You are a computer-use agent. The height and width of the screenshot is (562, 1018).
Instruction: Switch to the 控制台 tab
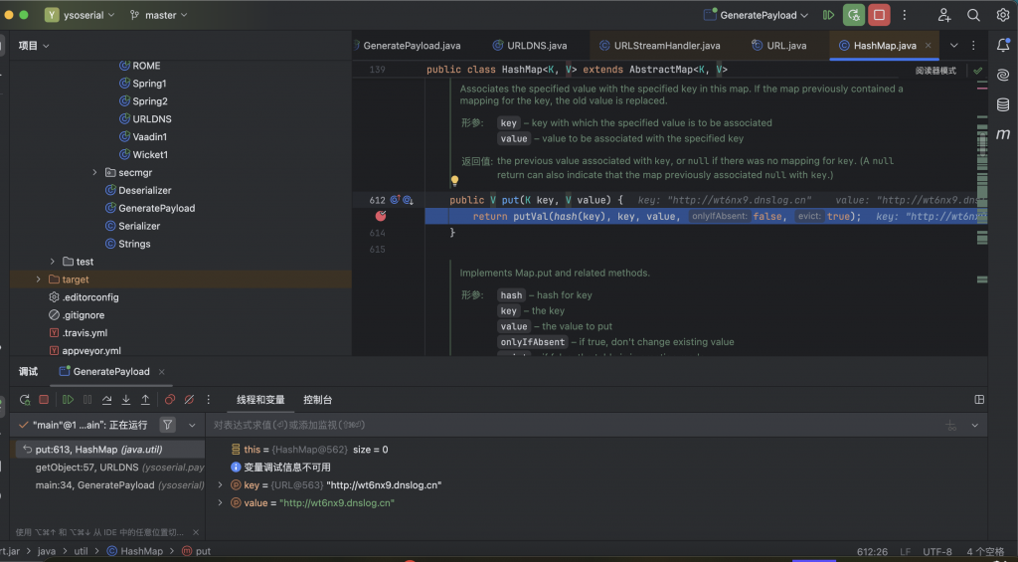point(317,400)
